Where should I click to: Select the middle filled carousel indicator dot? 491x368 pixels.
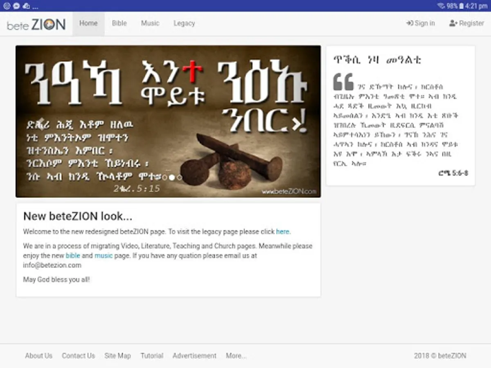172,177
